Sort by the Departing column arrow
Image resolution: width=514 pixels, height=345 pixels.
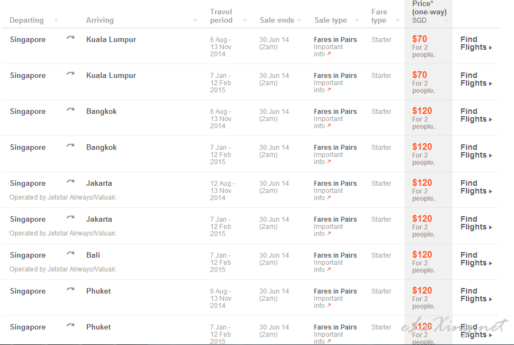point(56,21)
